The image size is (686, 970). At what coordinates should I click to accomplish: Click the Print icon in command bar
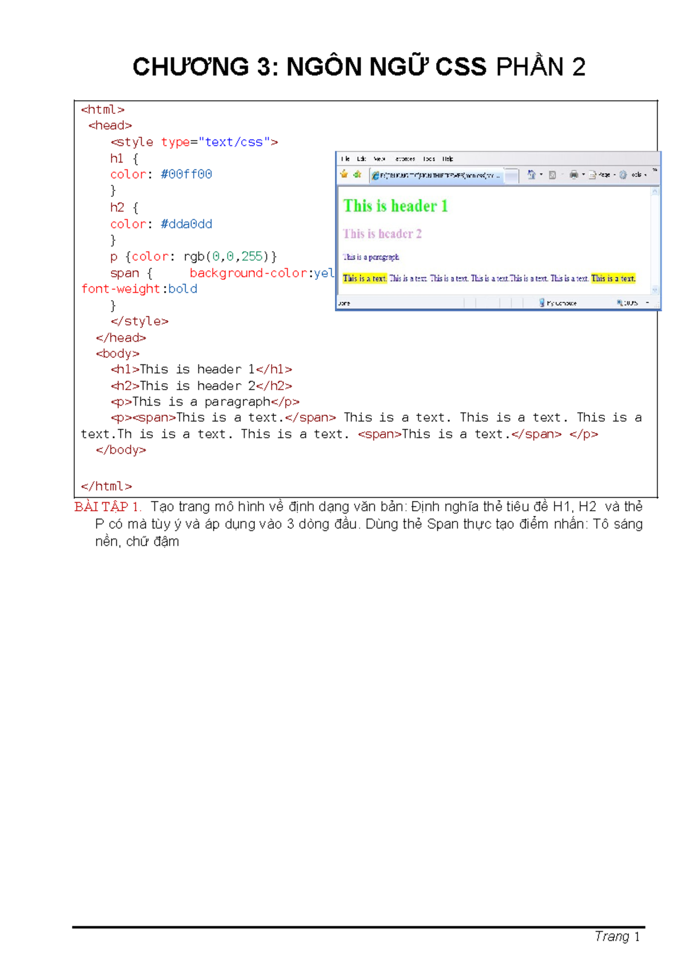tap(573, 175)
